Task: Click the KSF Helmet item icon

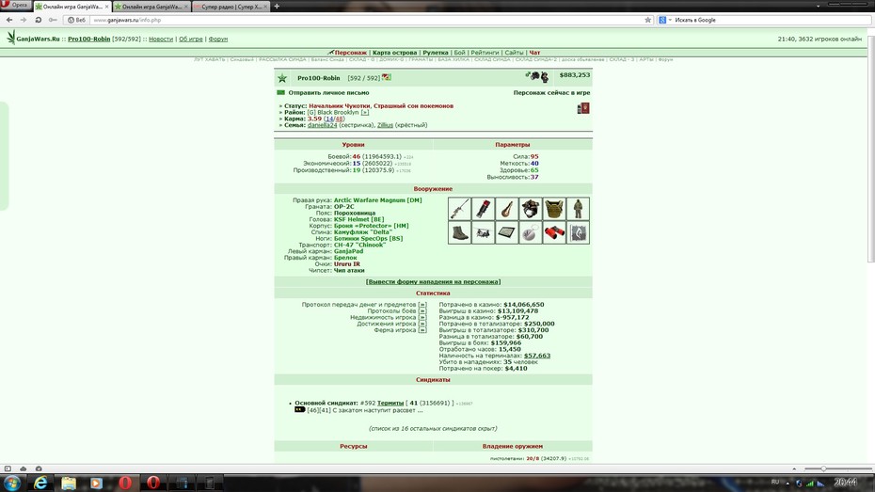Action: point(530,209)
